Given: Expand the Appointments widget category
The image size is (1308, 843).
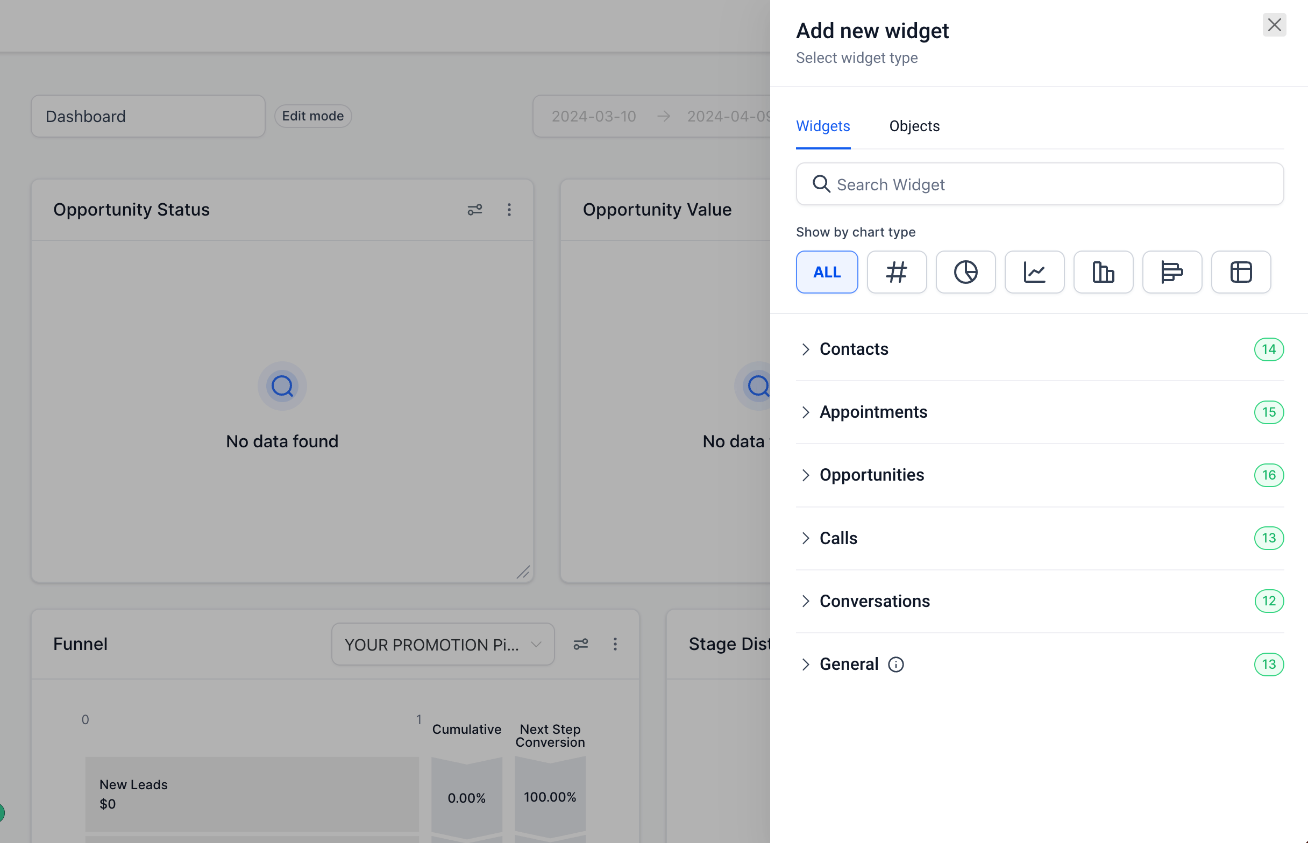Looking at the screenshot, I should [873, 412].
